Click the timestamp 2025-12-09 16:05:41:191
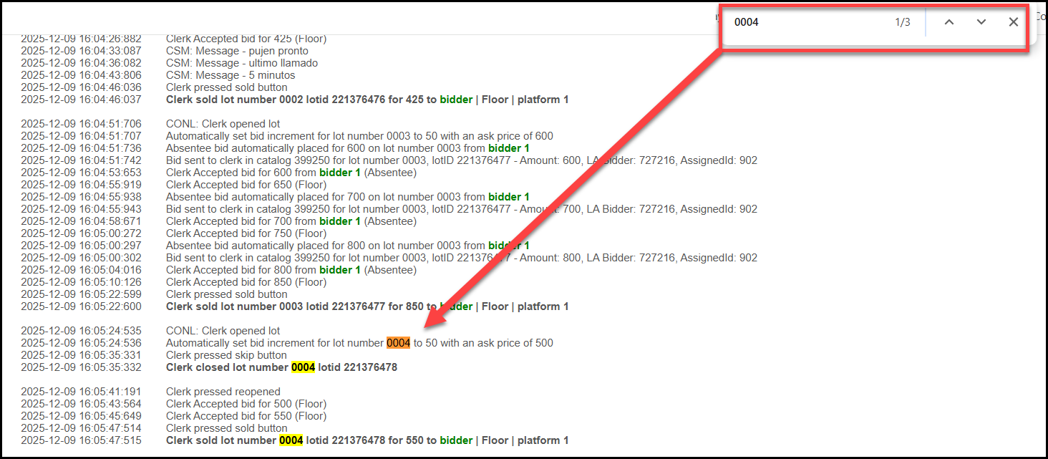The width and height of the screenshot is (1048, 459). pos(81,392)
